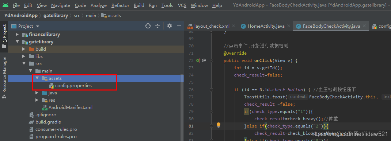Click the locate opened file target icon
The width and height of the screenshot is (391, 141).
click(148, 26)
